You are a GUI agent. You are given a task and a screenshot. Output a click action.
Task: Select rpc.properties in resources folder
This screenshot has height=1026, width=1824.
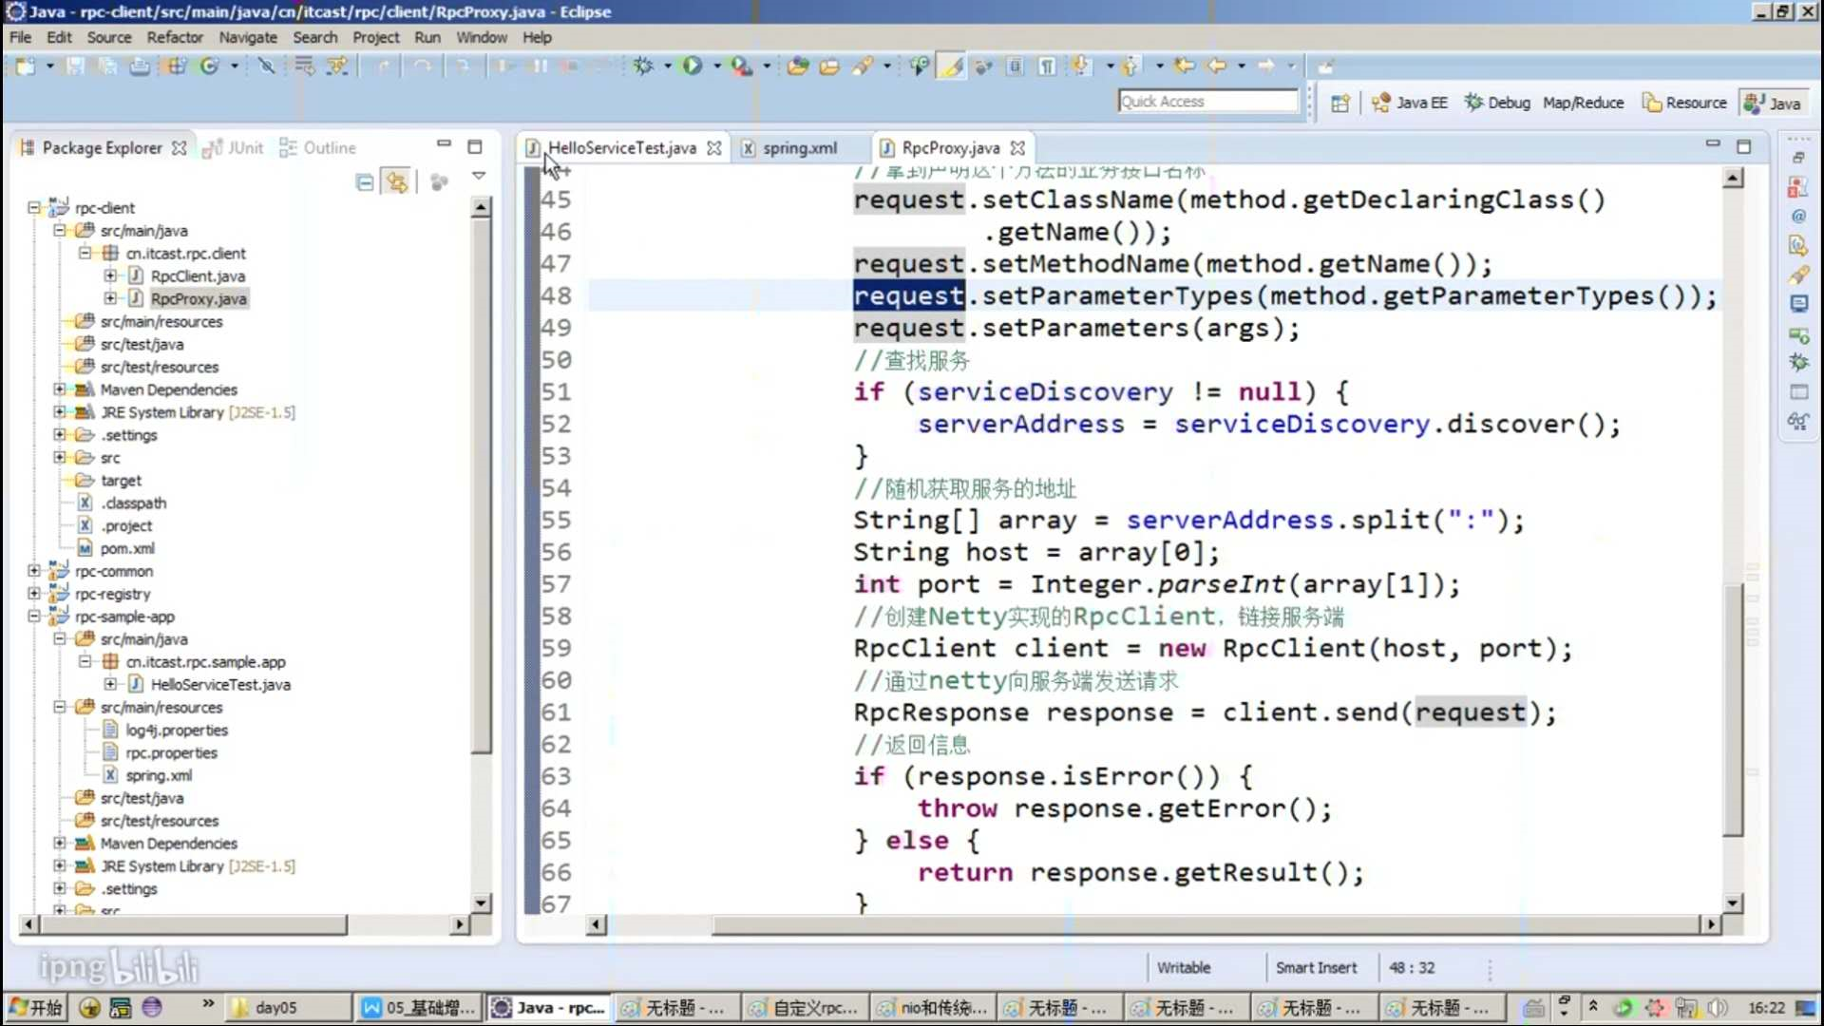(x=171, y=752)
